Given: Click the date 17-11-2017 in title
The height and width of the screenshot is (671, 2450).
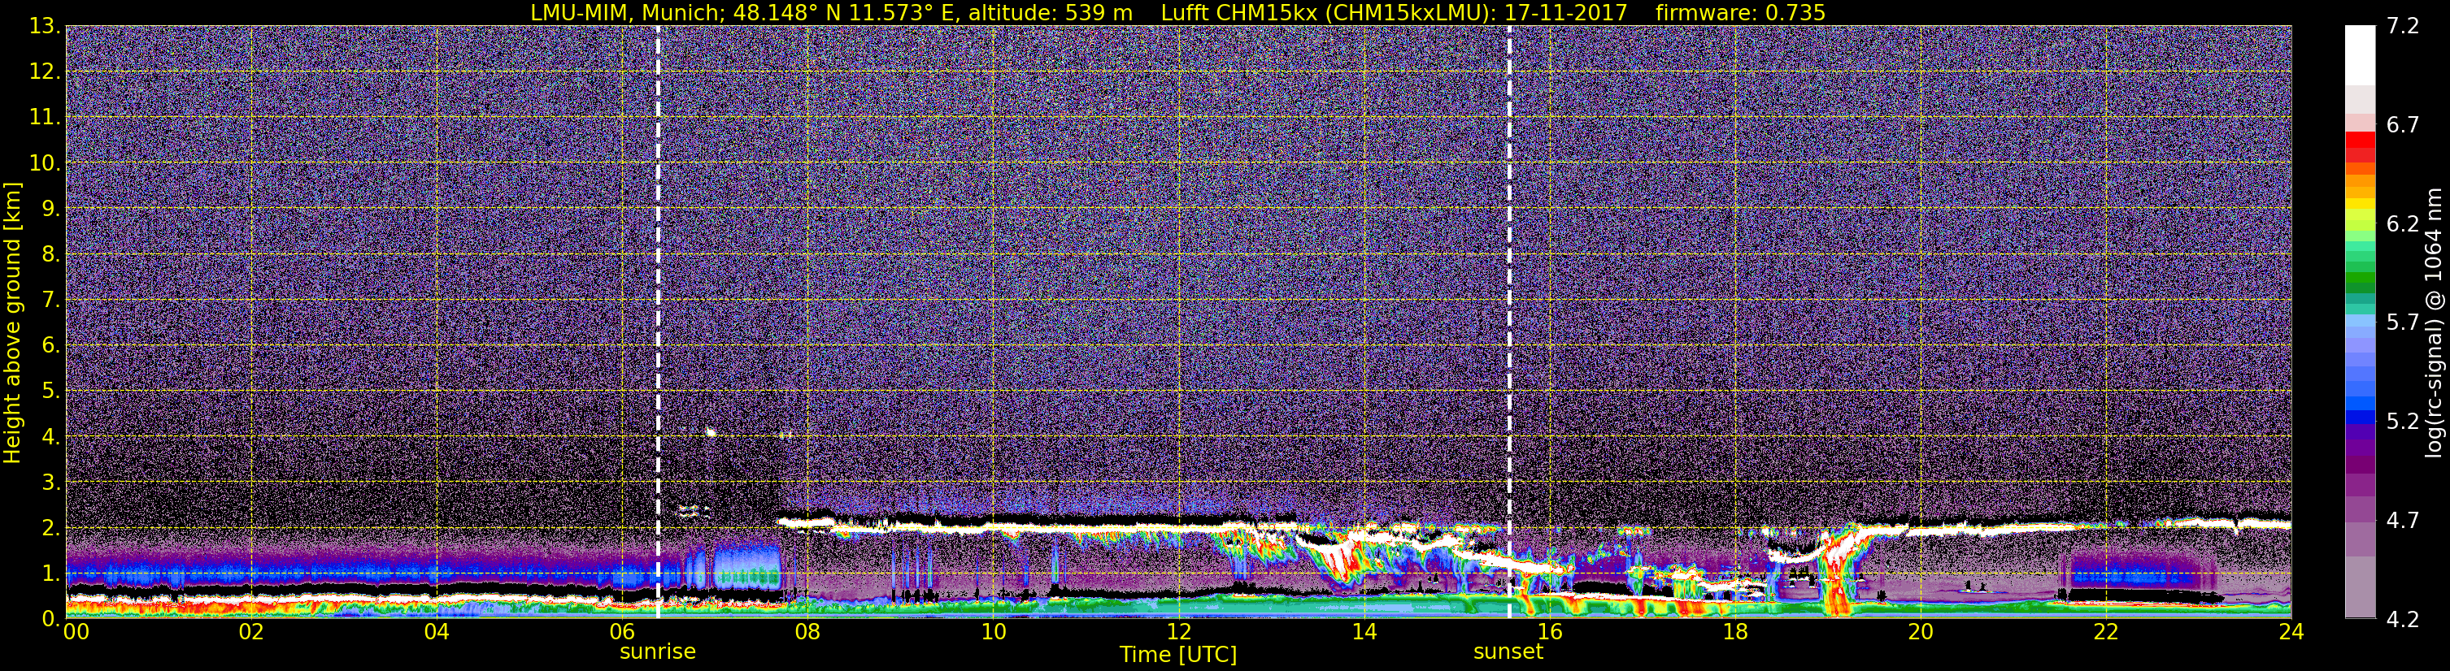Looking at the screenshot, I should pyautogui.click(x=1565, y=12).
